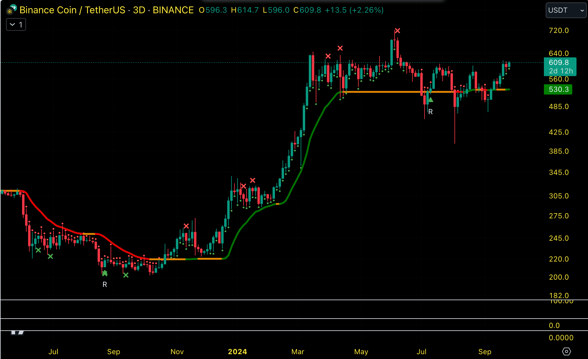Click the Nov label on time axis
Screen dimensions: 588x359
coord(177,352)
